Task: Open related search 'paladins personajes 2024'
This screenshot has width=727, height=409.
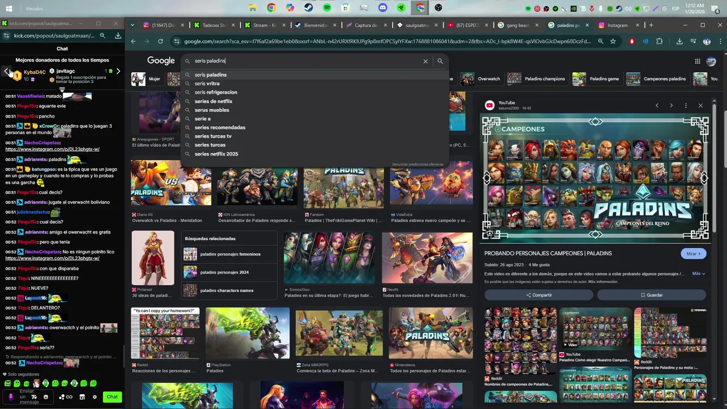Action: point(229,272)
